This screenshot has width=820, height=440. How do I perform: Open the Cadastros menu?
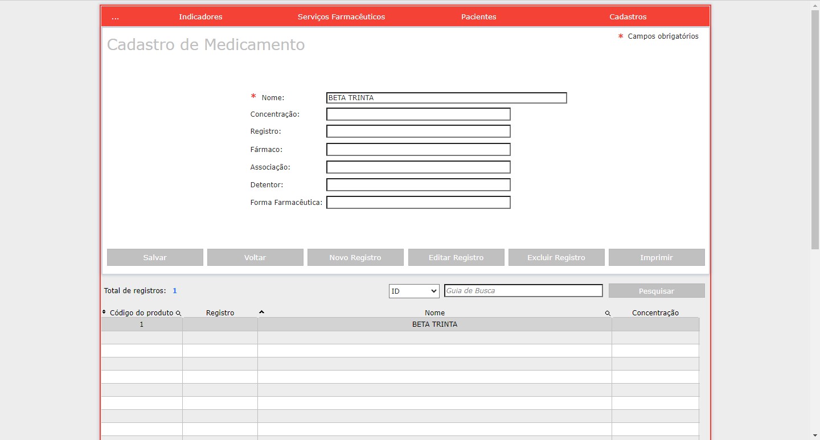[x=628, y=17]
